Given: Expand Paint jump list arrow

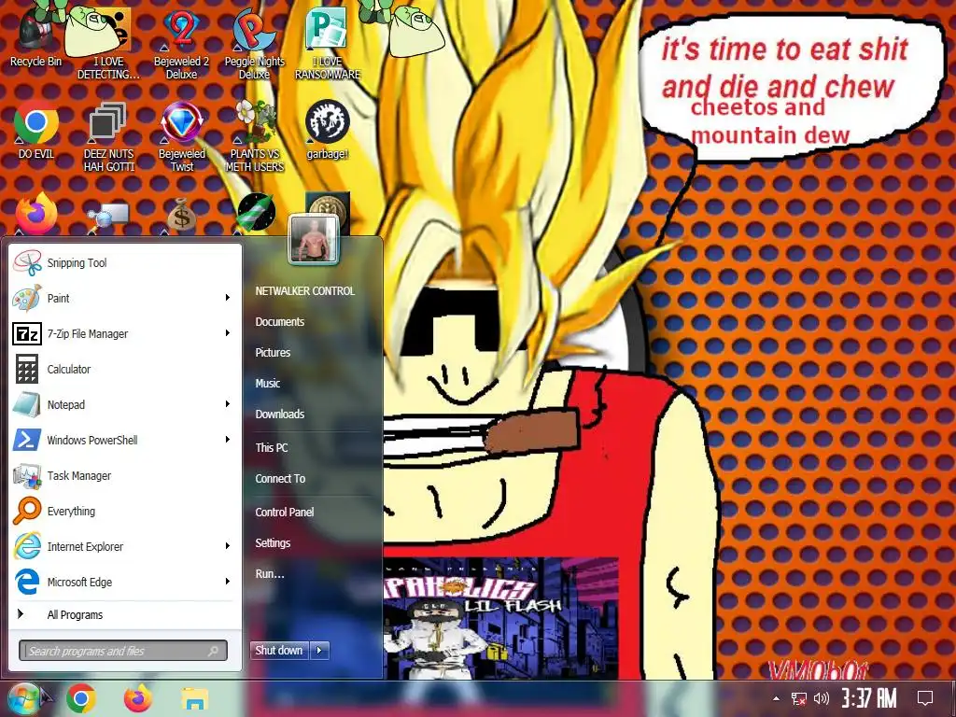Looking at the screenshot, I should 228,298.
